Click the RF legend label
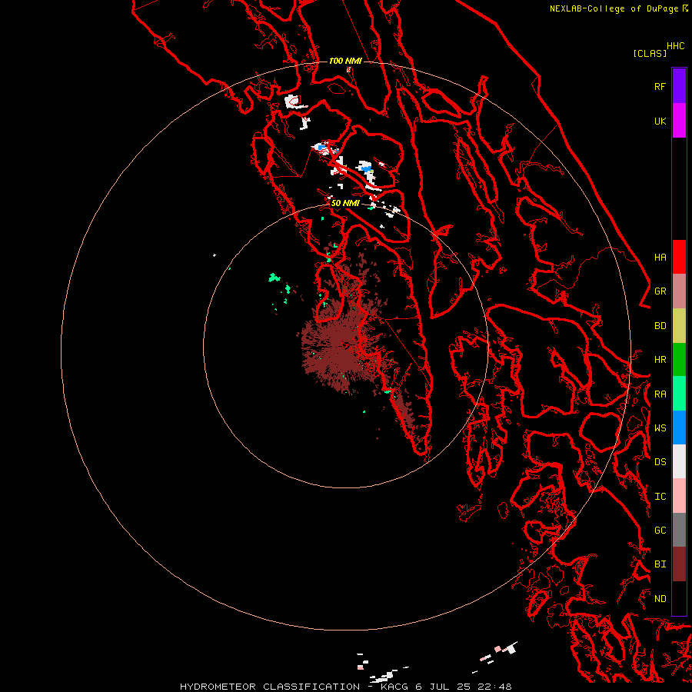The image size is (692, 692). click(660, 86)
